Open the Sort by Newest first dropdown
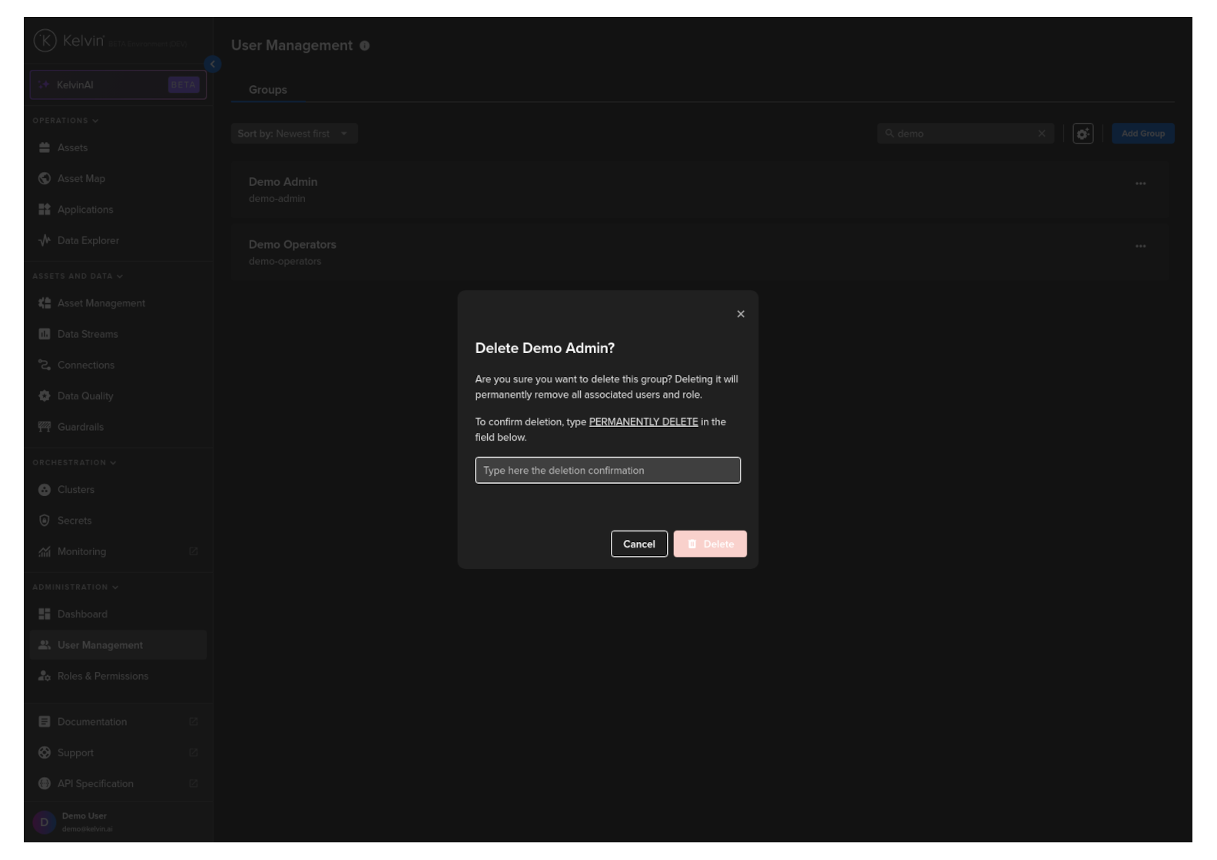The image size is (1217, 860). (293, 134)
